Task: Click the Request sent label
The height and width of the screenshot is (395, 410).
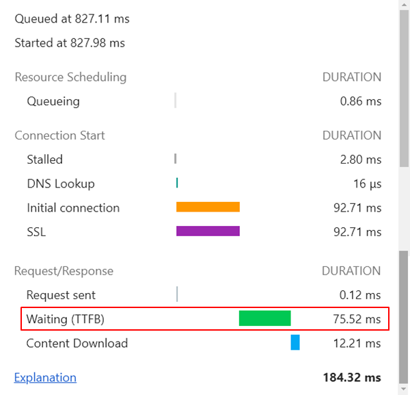Action: (x=61, y=295)
